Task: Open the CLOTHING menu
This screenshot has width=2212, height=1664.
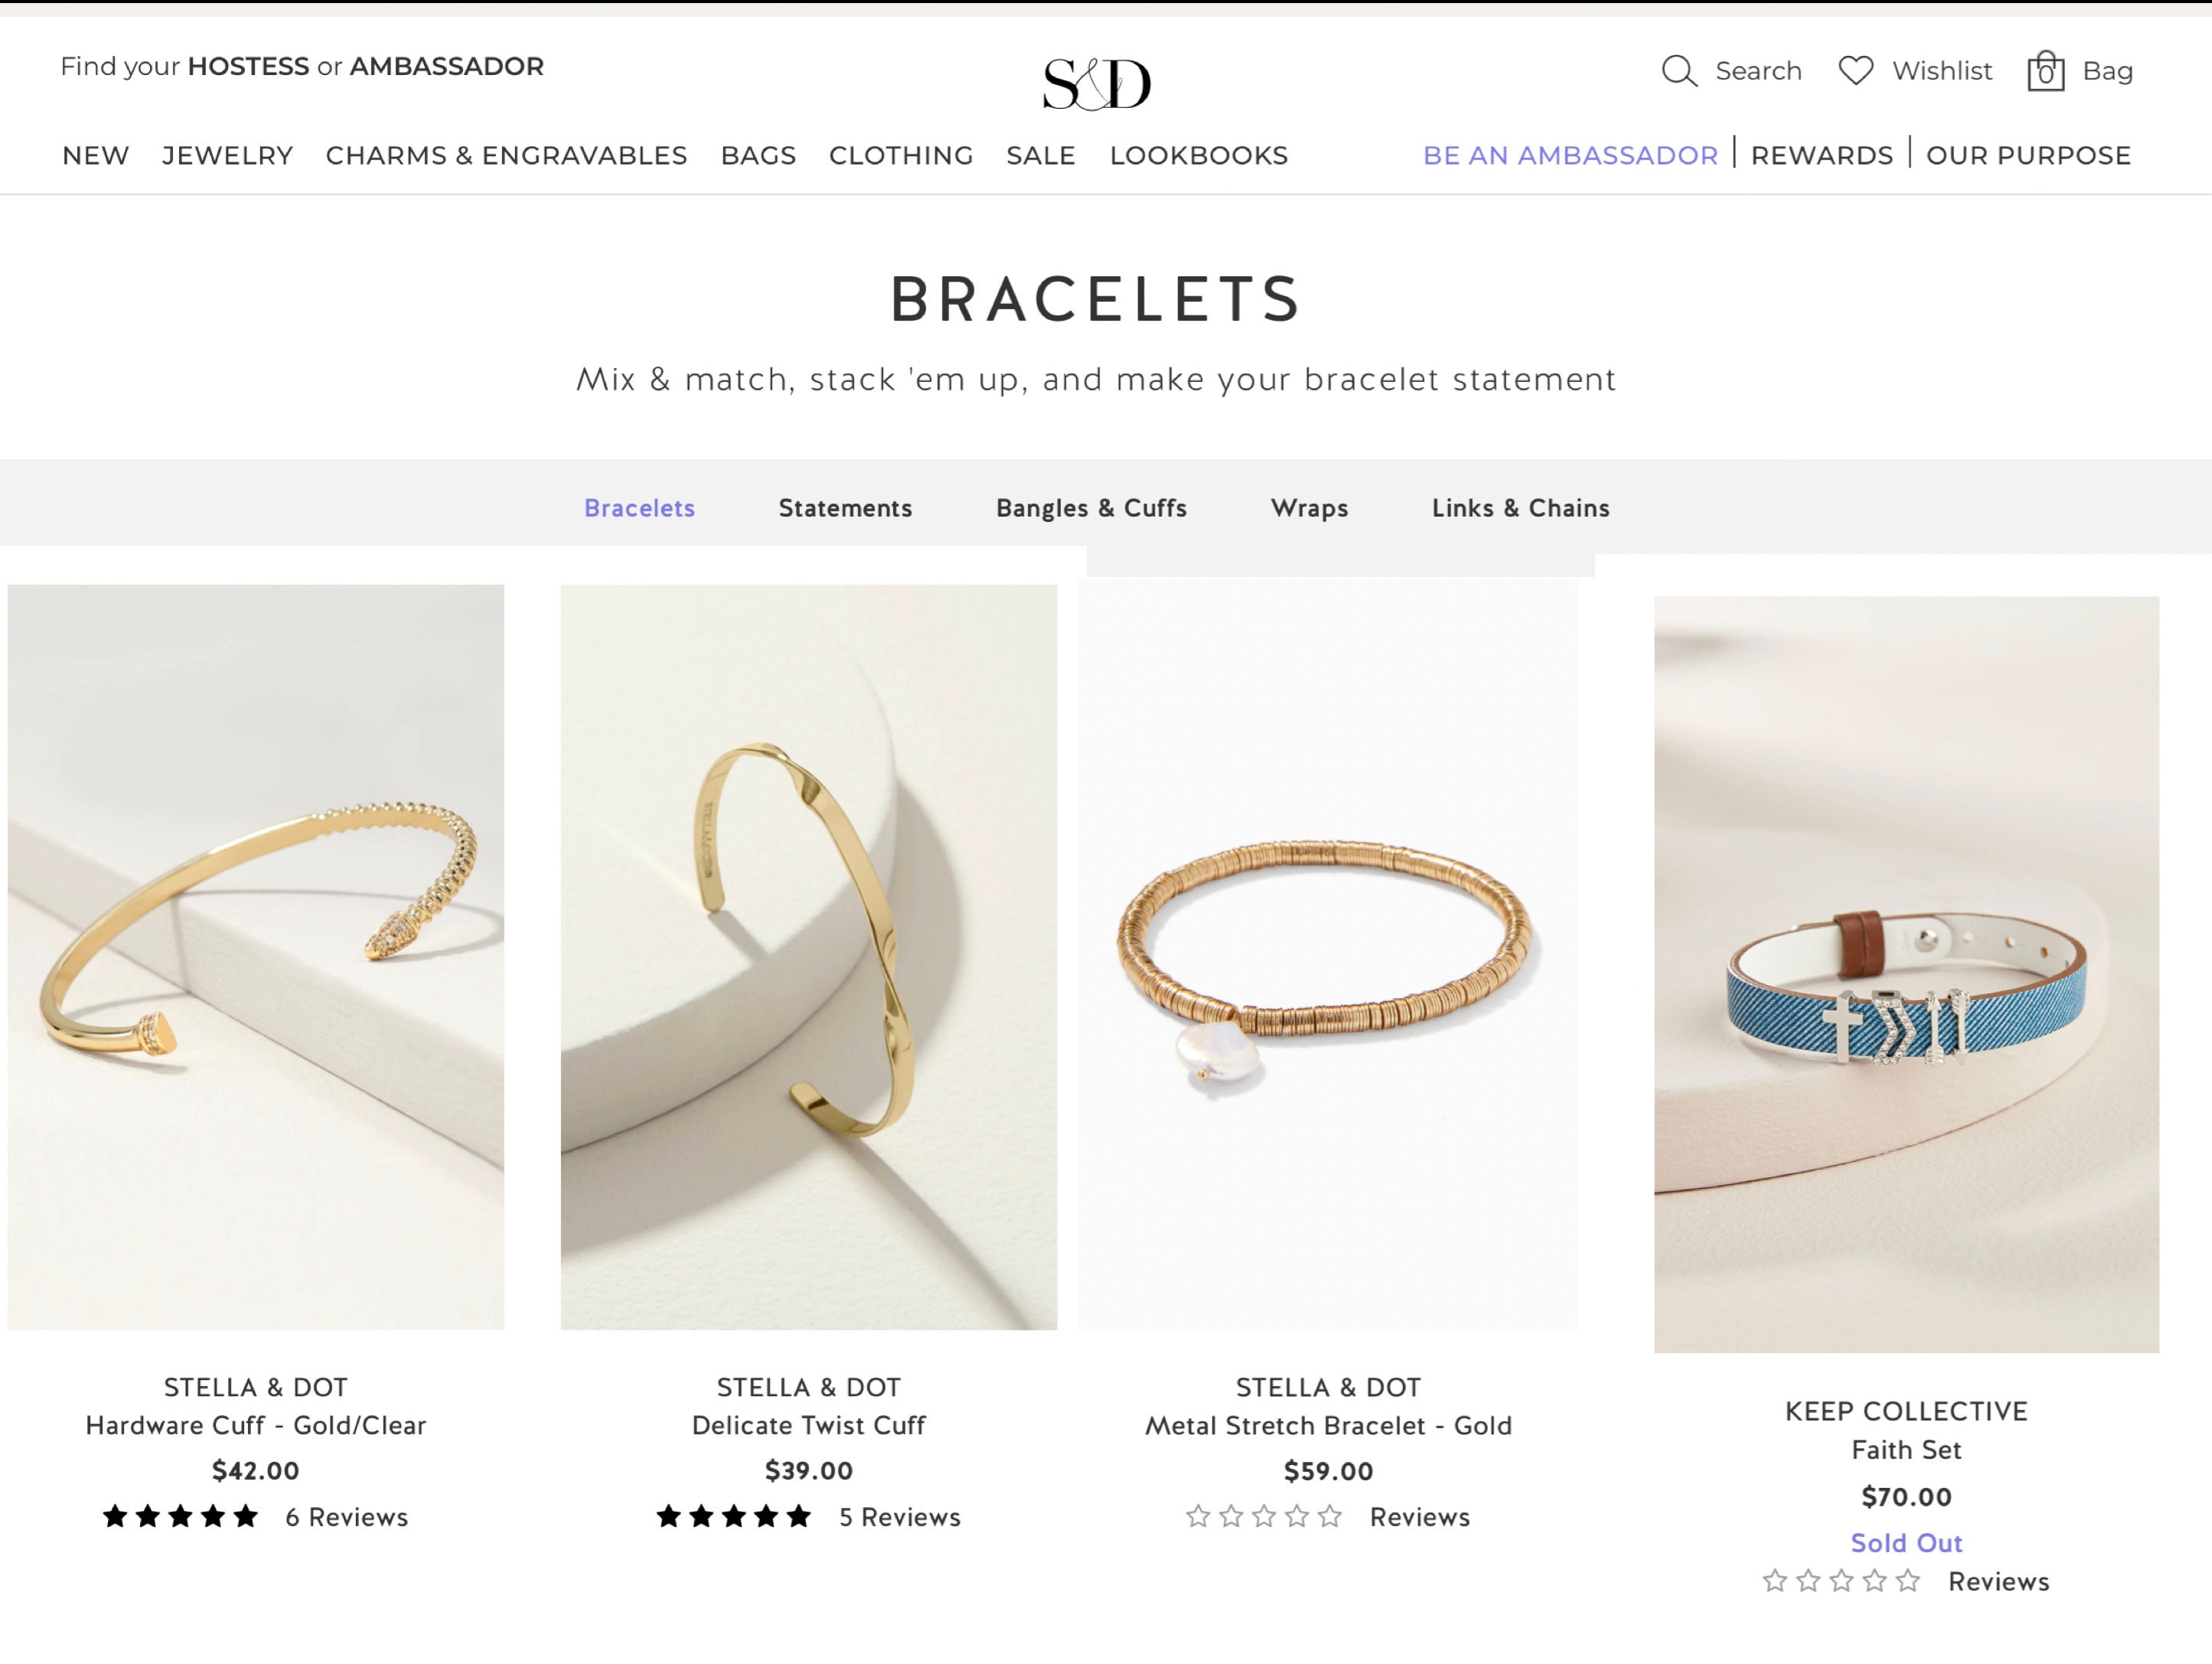Action: click(900, 155)
